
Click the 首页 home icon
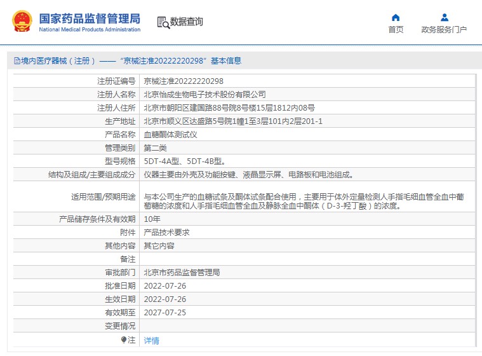click(x=396, y=17)
